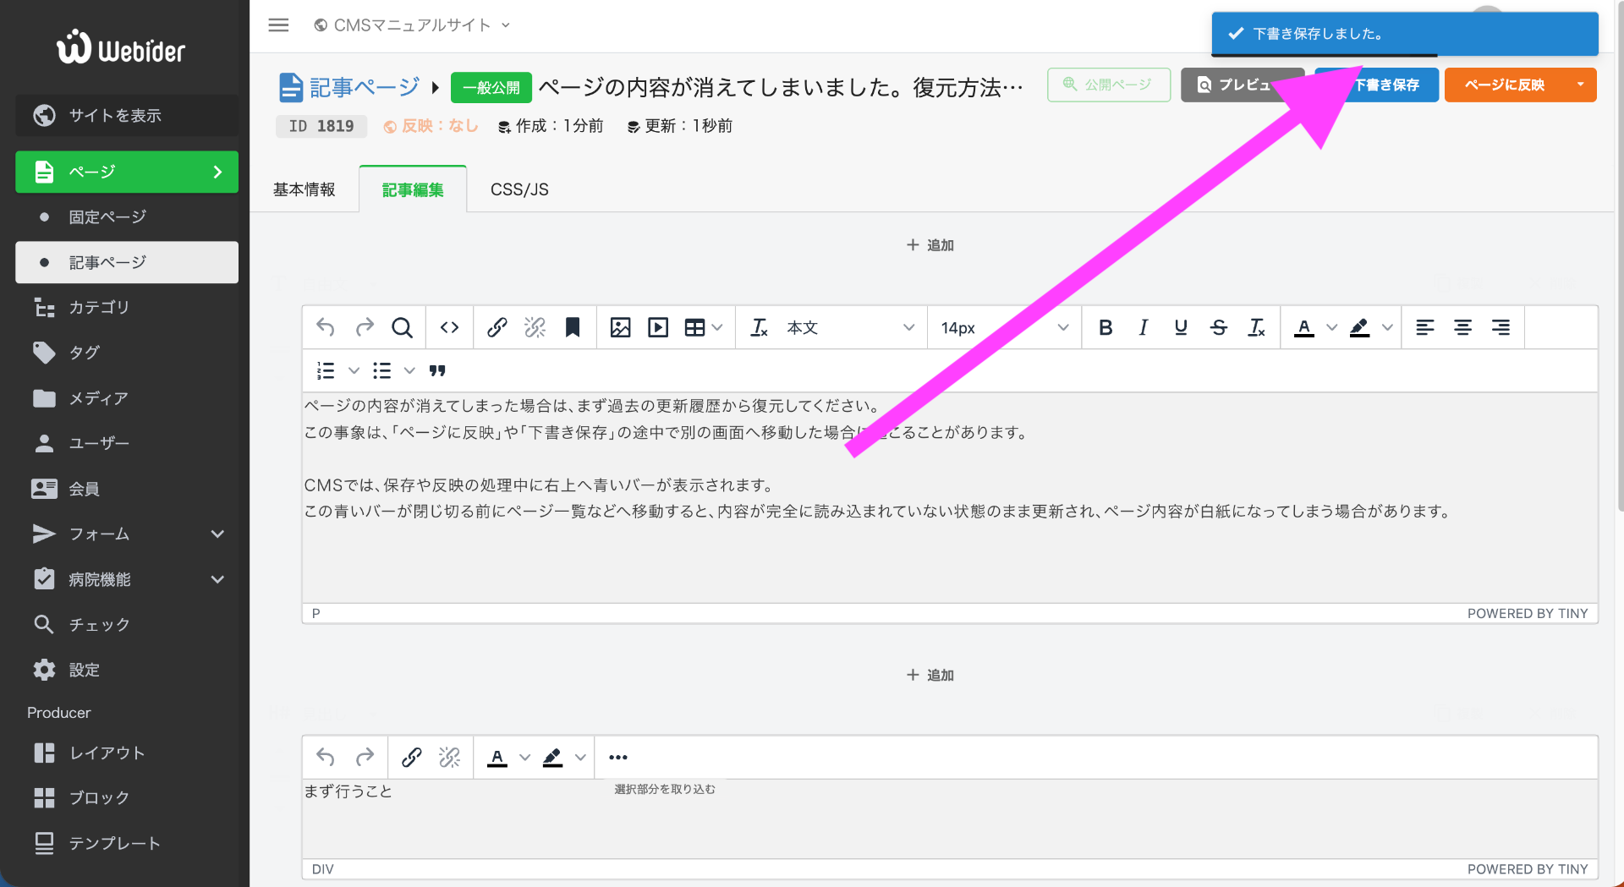This screenshot has height=887, width=1624.
Task: Switch to the 基本情報 tab
Action: (x=304, y=189)
